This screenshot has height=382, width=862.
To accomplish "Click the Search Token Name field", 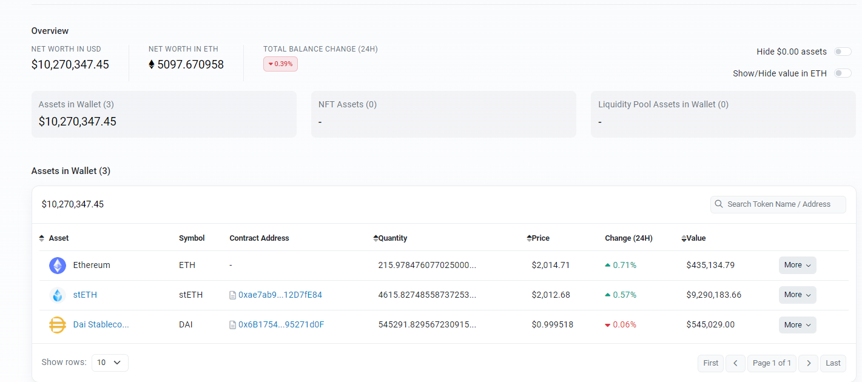I will click(x=783, y=204).
